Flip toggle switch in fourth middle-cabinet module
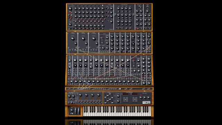Screen dimensions: 222x125 click(102, 38)
